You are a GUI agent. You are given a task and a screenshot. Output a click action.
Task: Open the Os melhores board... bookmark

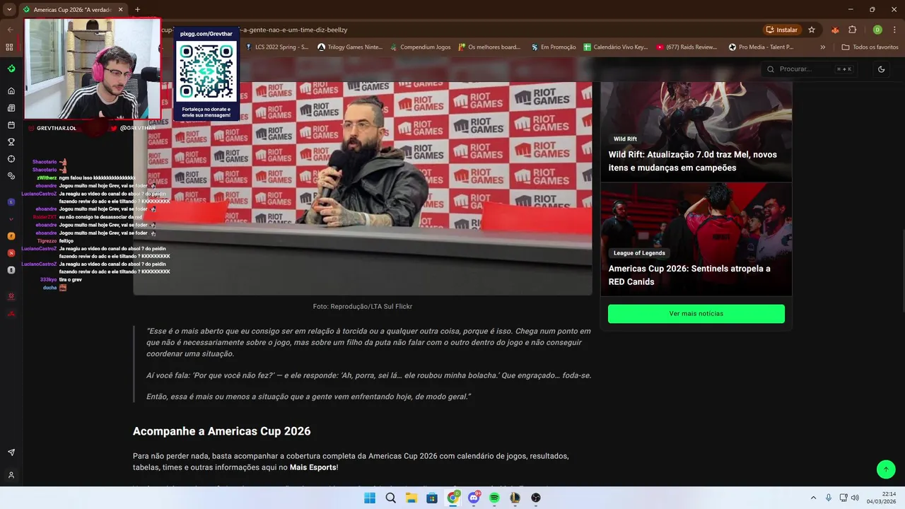pyautogui.click(x=489, y=47)
